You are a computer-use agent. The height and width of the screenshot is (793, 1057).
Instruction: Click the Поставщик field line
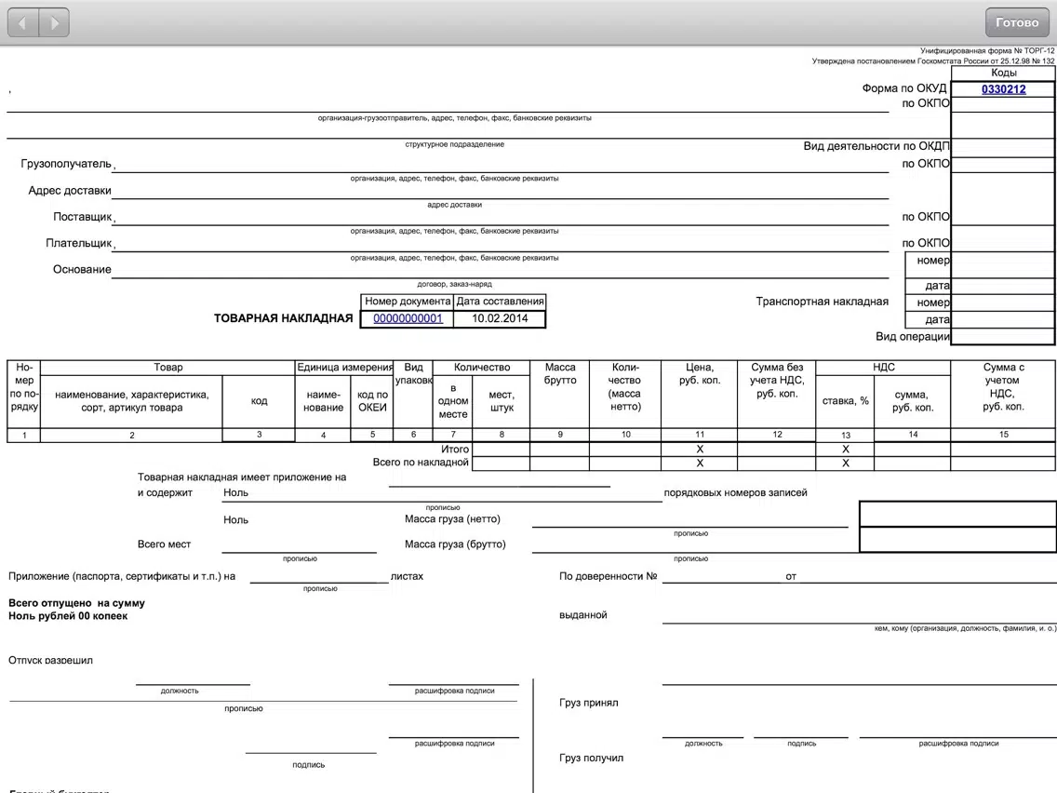(501, 217)
